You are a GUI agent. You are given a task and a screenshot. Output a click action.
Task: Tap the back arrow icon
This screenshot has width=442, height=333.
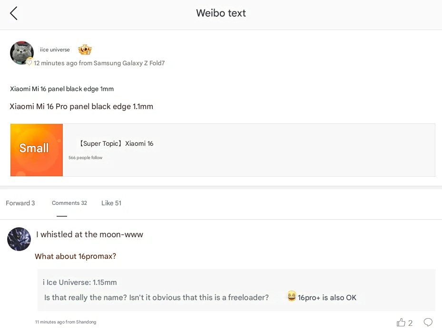[x=14, y=13]
